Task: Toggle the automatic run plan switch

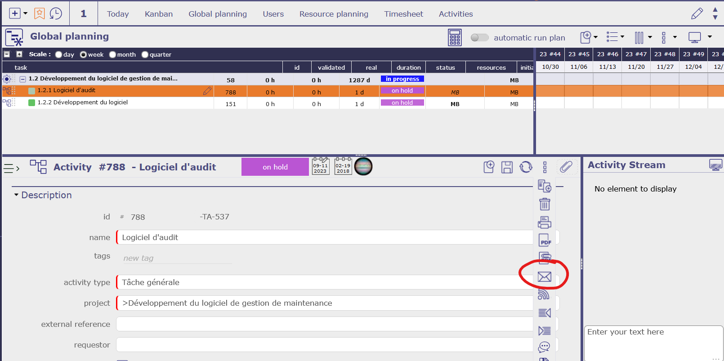Action: 479,37
